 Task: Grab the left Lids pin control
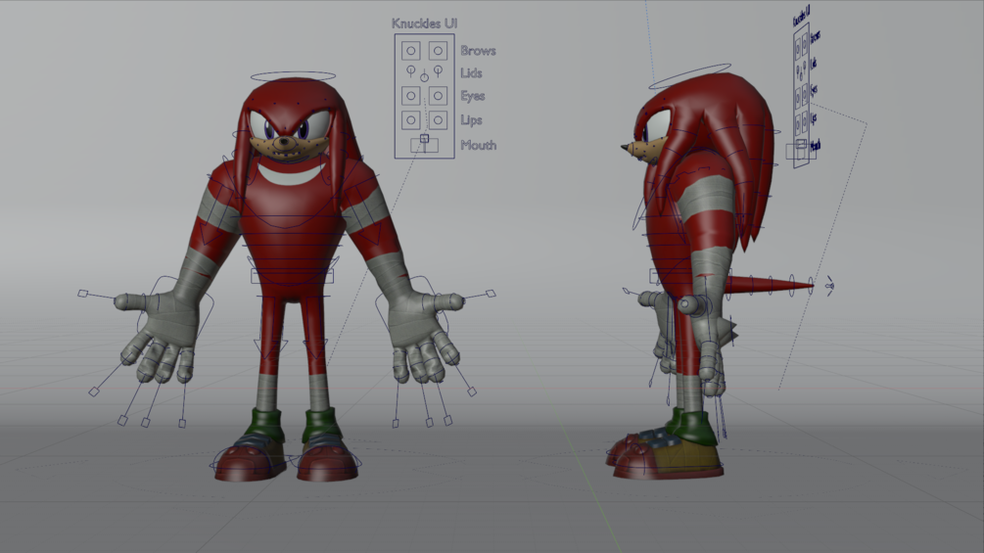pyautogui.click(x=411, y=70)
